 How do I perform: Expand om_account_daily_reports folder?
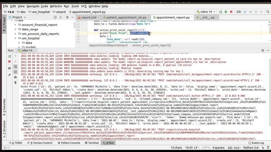point(15,34)
